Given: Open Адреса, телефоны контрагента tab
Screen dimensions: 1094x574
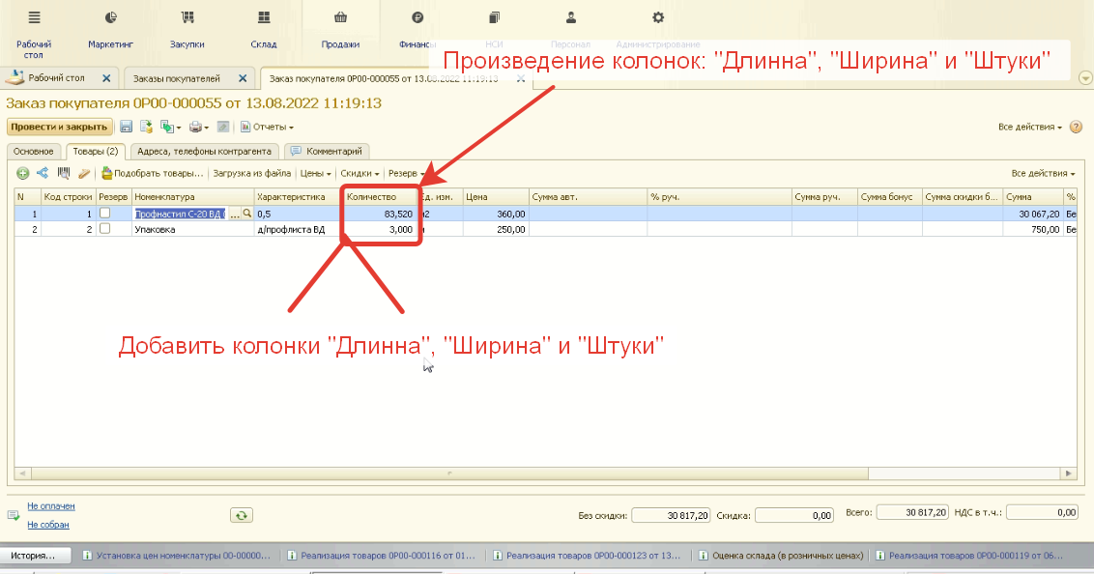Looking at the screenshot, I should click(205, 151).
